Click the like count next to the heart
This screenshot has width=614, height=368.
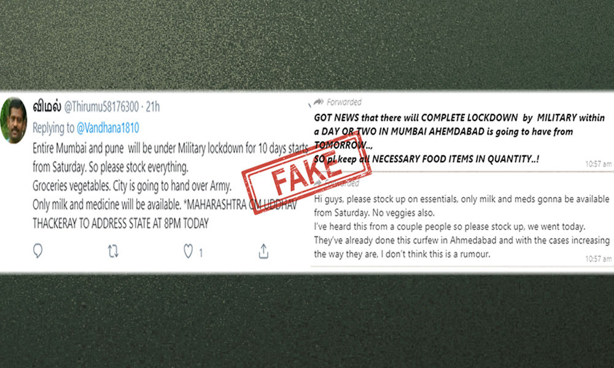point(201,253)
